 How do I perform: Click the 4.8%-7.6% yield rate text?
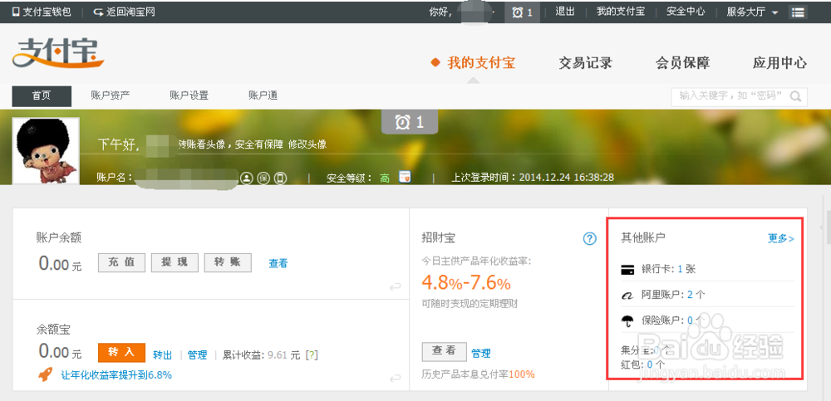466,283
